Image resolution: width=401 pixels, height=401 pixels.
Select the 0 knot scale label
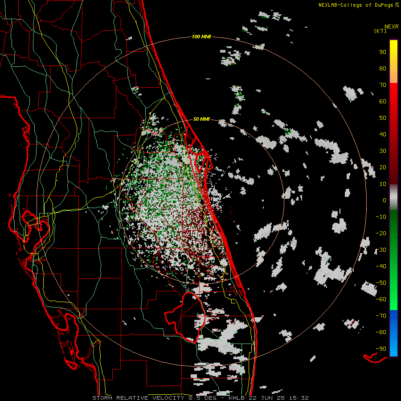(385, 200)
